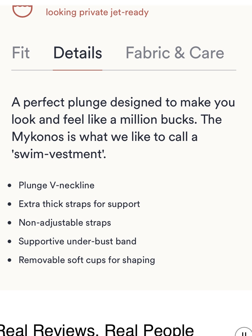Click the bullet dot beside Non-adjustable straps

tap(10, 223)
